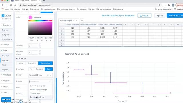The image size is (183, 103).
Task: Open Axes style settings
Action: [x=4, y=65]
